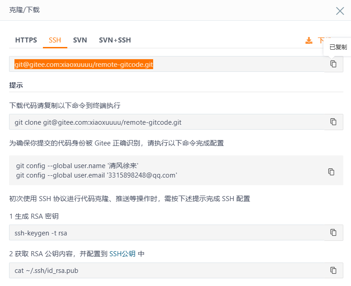The image size is (351, 286).
Task: Click the 初次使用 SSH 协议 instruction text
Action: pos(130,199)
